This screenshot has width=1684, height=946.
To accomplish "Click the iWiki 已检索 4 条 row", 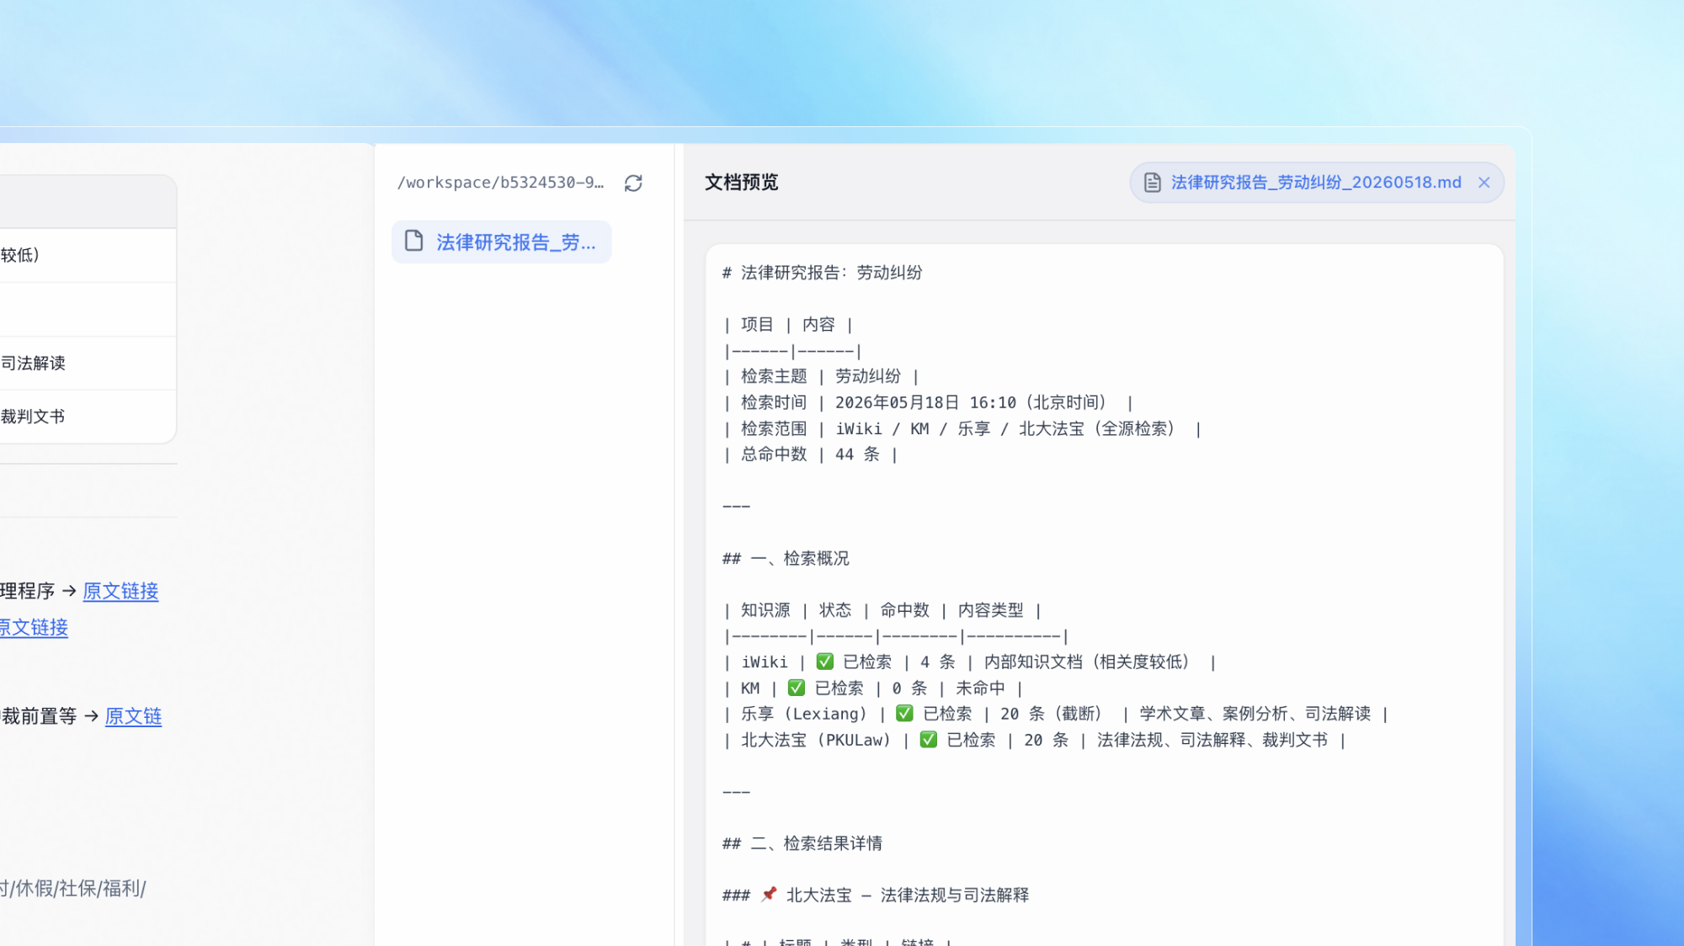I will point(969,662).
